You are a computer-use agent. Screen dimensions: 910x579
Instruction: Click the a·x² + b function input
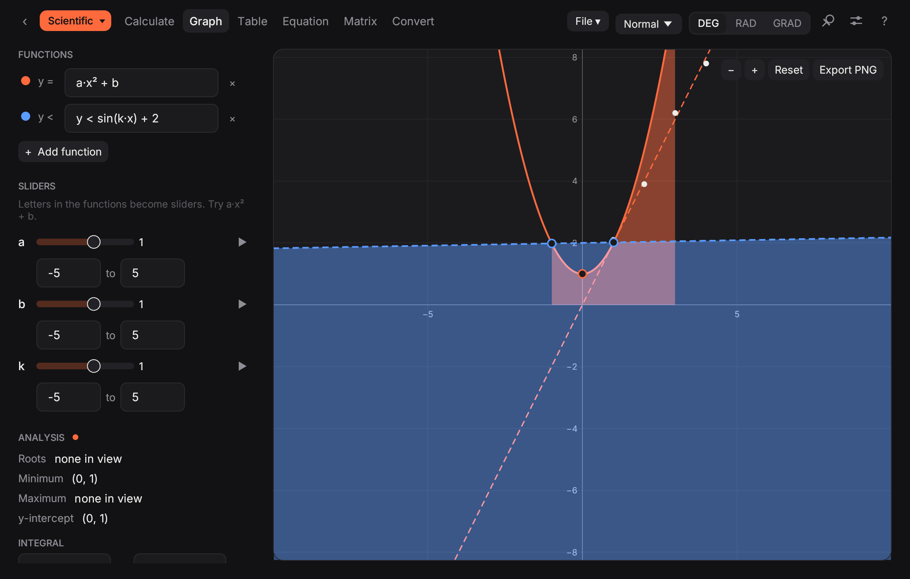tap(141, 83)
